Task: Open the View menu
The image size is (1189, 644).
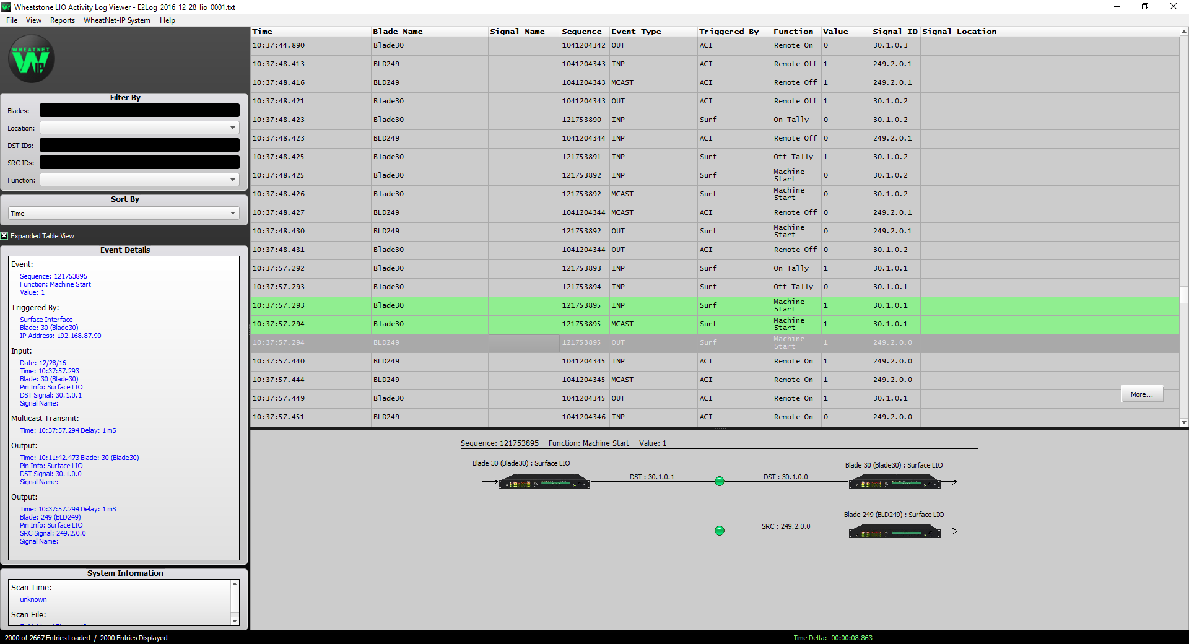Action: coord(33,20)
